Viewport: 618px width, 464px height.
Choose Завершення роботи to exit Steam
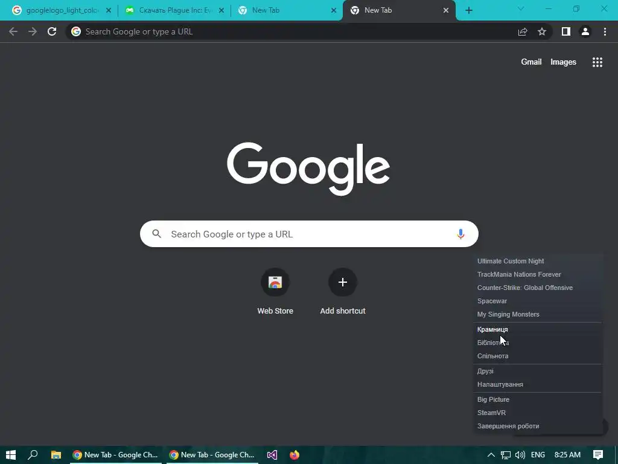coord(538,426)
